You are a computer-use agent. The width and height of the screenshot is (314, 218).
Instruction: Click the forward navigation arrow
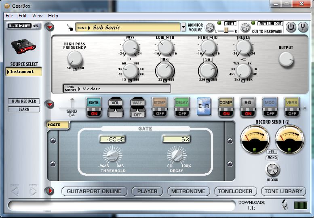tap(33, 191)
